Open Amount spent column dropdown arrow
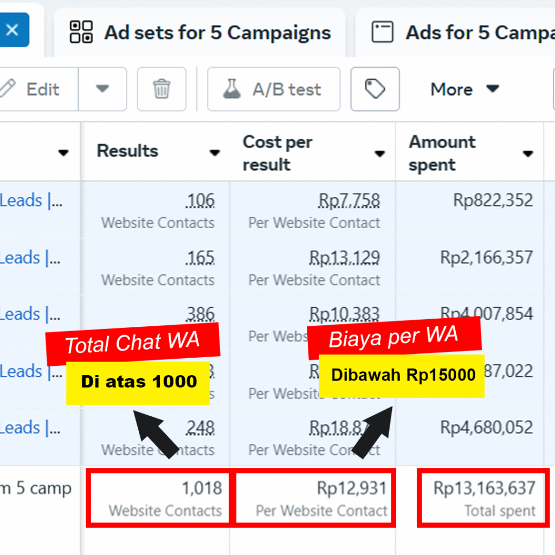The width and height of the screenshot is (555, 555). click(527, 154)
